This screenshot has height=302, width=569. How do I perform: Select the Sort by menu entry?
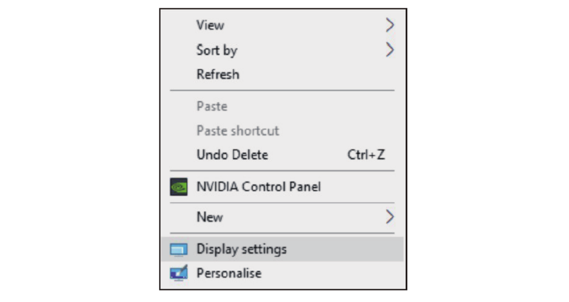217,50
